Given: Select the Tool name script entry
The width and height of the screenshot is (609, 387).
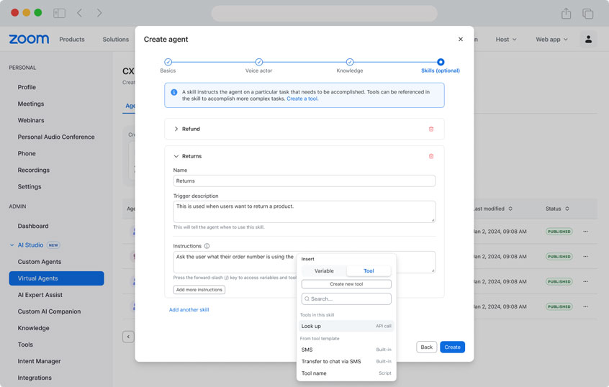Looking at the screenshot, I should 346,373.
